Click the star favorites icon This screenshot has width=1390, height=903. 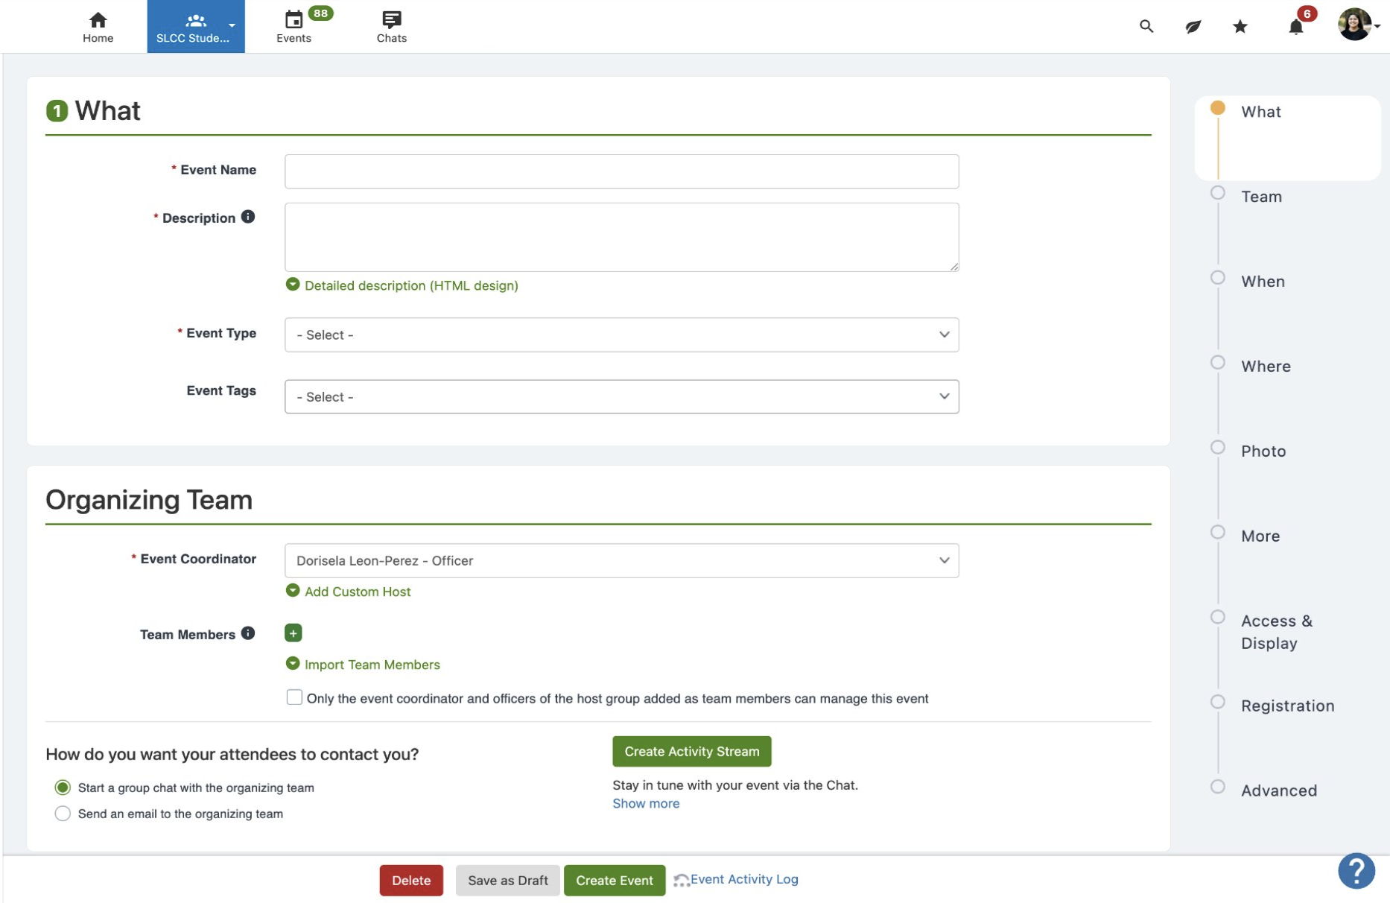(1240, 27)
